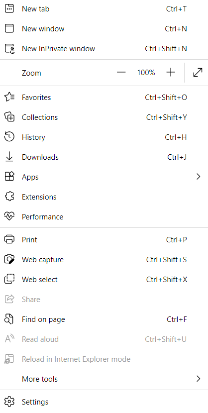This screenshot has height=413, width=208.
Task: Click the Web capture camera icon
Action: tap(9, 259)
